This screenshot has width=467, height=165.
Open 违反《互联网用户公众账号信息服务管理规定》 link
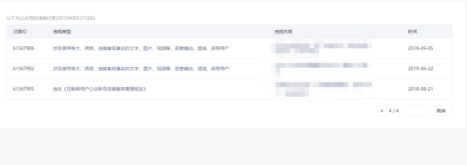click(100, 89)
